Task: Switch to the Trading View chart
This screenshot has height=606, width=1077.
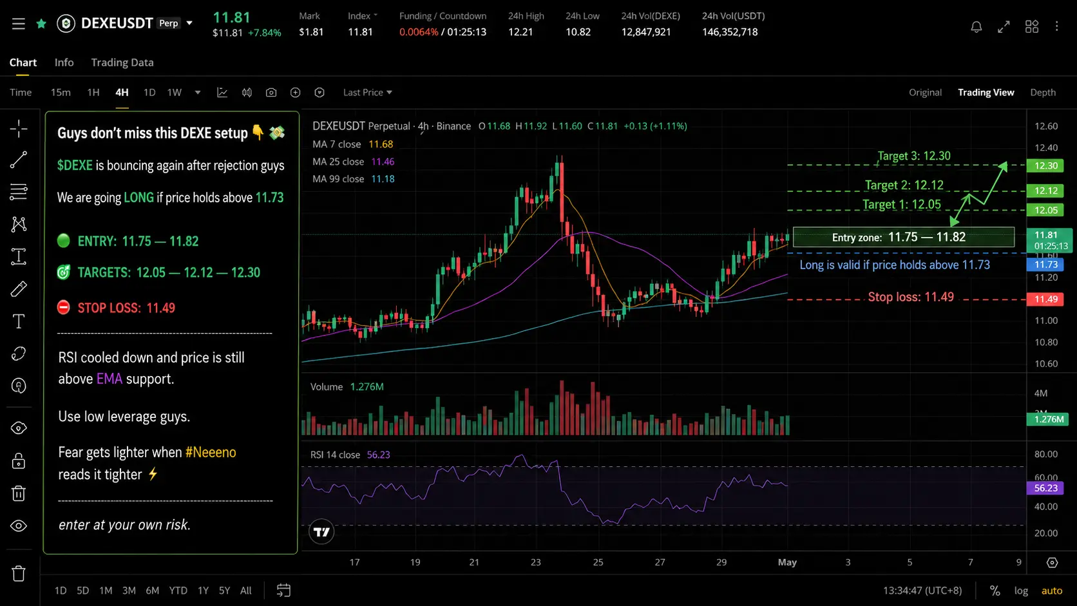Action: 986,93
